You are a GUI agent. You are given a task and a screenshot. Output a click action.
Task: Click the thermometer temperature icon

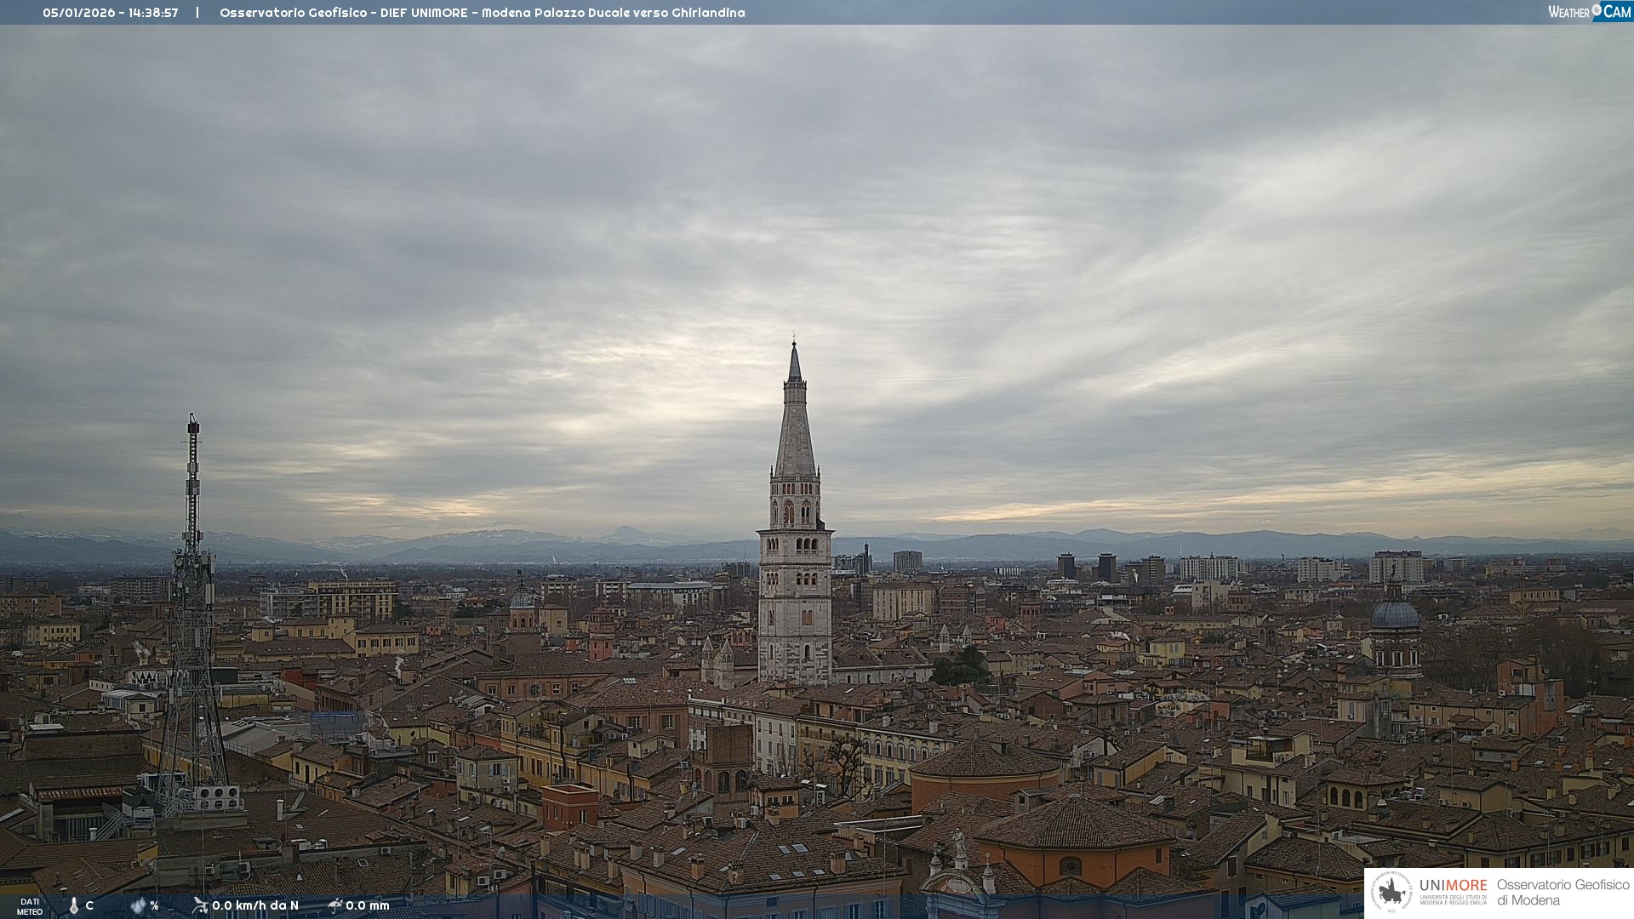coord(74,905)
